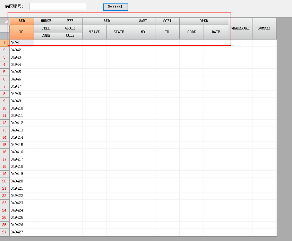Select the cell containing 04942
Image resolution: width=292 pixels, height=241 pixels.
click(22, 50)
